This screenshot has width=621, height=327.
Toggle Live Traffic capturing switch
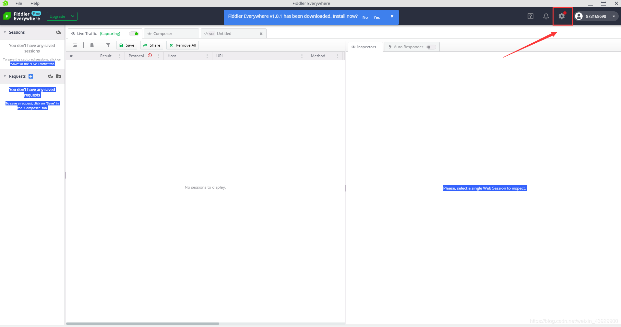pyautogui.click(x=134, y=34)
